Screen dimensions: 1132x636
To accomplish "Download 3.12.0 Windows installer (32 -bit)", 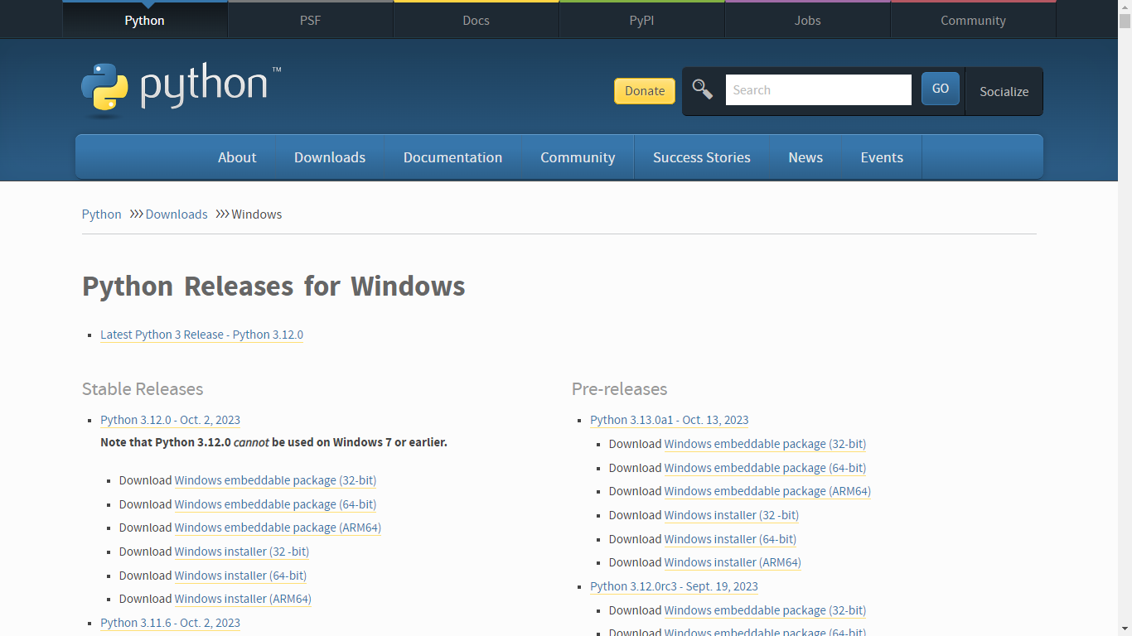I will click(242, 552).
